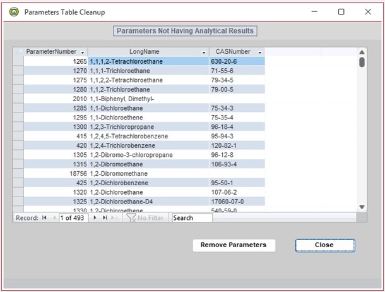Viewport: 385px width, 292px height.
Task: Select the 1,2-Dichloroethane cell
Action: pos(148,192)
